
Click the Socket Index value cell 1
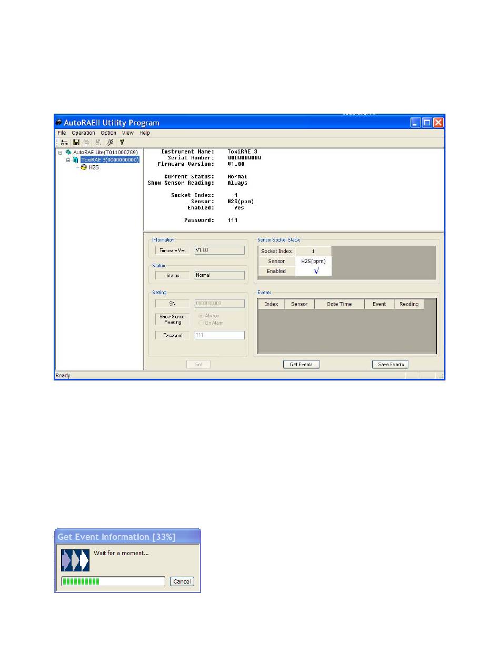(x=313, y=251)
